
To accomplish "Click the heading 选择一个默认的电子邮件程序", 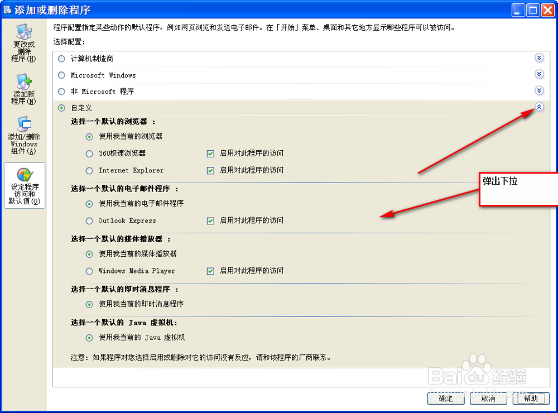I will point(124,189).
